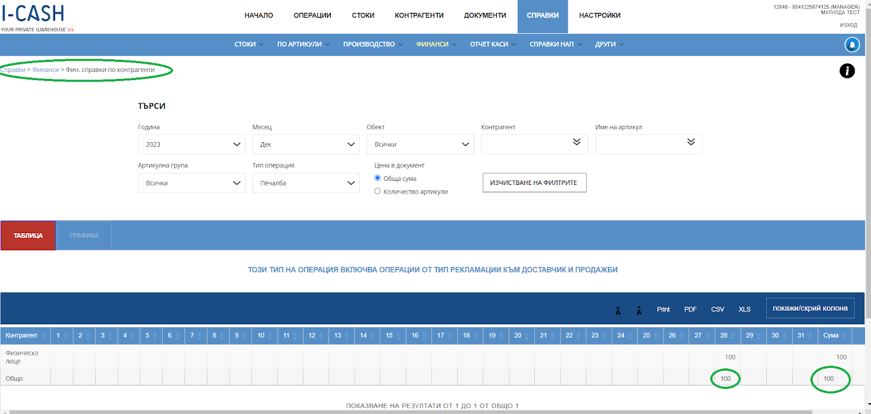The height and width of the screenshot is (414, 871).
Task: Export the table as XLS
Action: pos(744,309)
